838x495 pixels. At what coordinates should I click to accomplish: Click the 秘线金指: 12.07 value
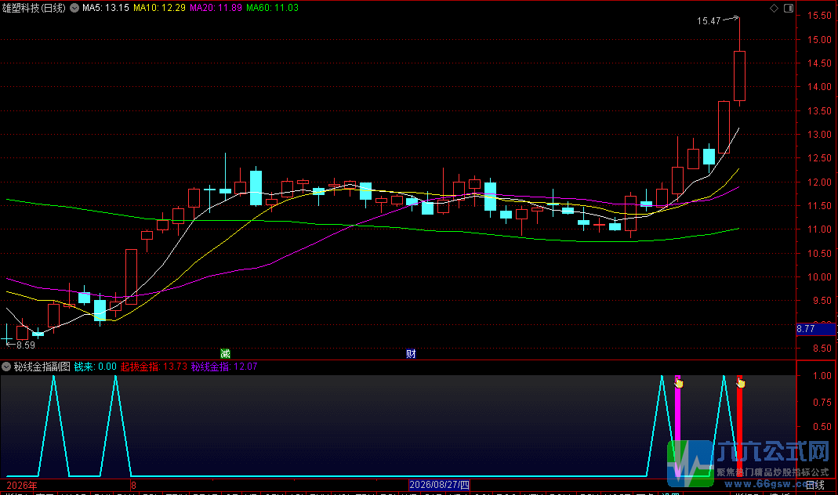(x=224, y=367)
